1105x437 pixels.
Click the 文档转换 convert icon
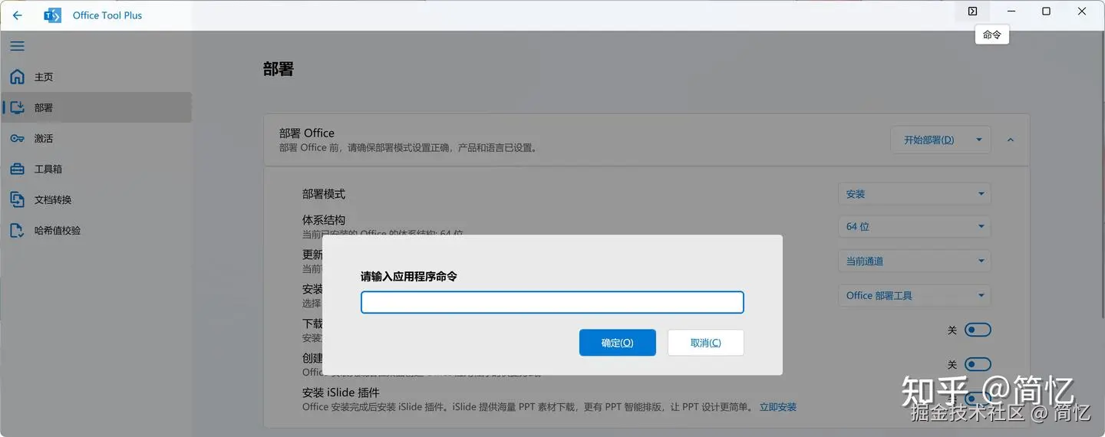click(17, 199)
